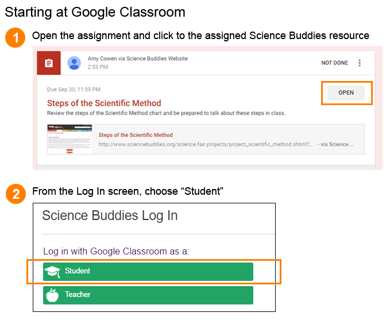The height and width of the screenshot is (324, 390).
Task: Click the assignment description text about the chart
Action: coord(166,113)
